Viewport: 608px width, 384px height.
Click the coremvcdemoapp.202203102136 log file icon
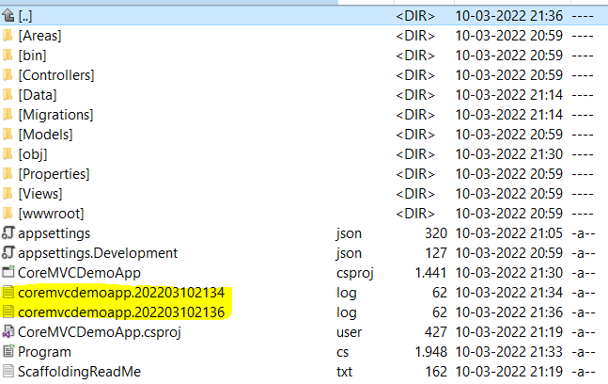pyautogui.click(x=8, y=312)
